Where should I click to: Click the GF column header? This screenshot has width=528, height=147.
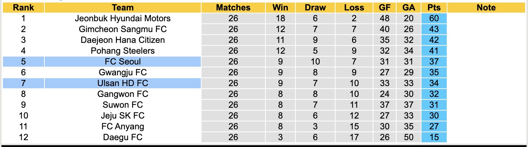click(385, 8)
